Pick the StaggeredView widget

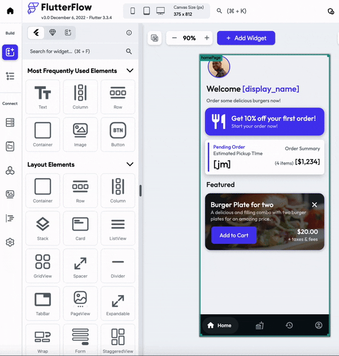[x=118, y=340]
